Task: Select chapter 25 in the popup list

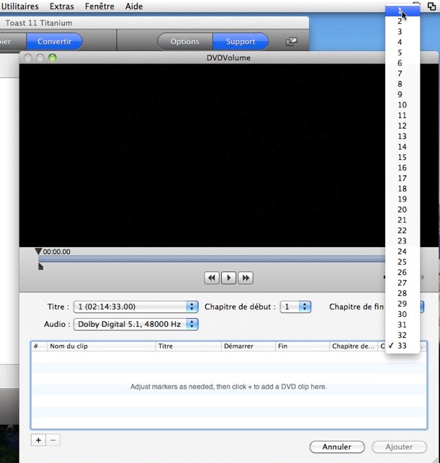Action: [403, 262]
